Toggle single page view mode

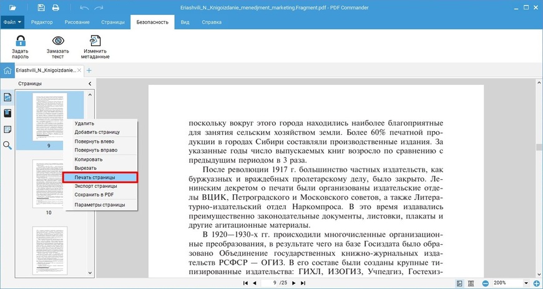[x=459, y=283]
